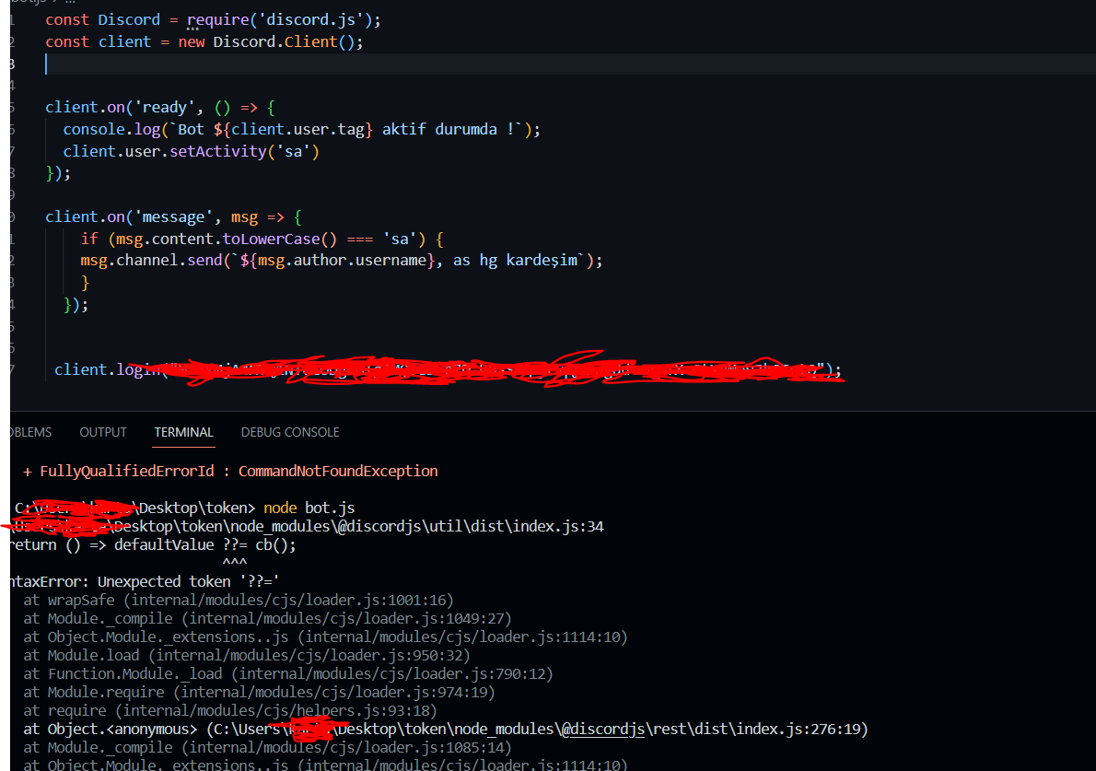
Task: Click the console.log Bot aktif durumda line
Action: 301,129
